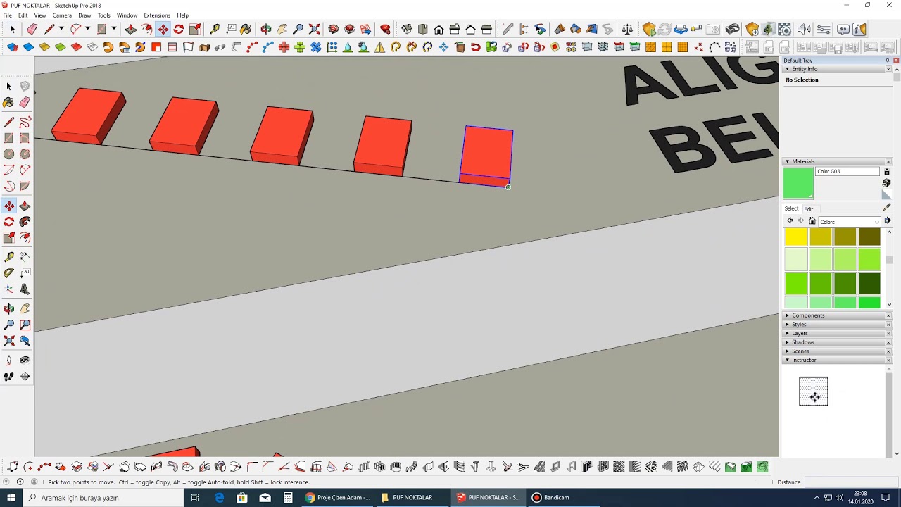Select the Pan hand tool in top toolbar

(282, 29)
